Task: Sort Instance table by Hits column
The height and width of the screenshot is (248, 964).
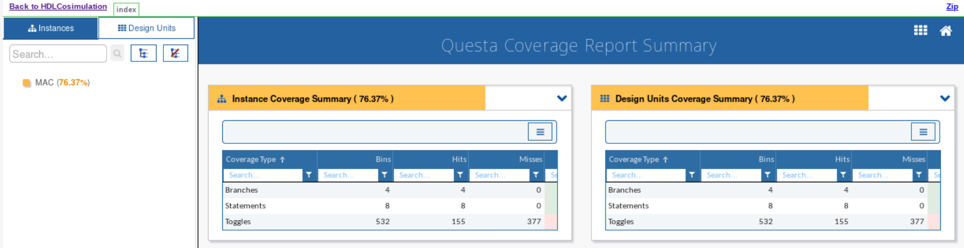Action: click(x=430, y=159)
